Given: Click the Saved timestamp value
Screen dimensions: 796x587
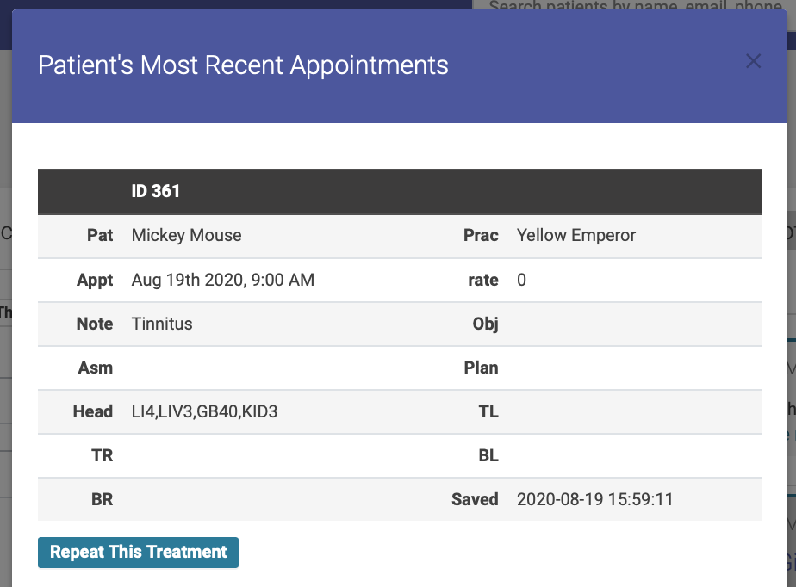Looking at the screenshot, I should pos(595,499).
